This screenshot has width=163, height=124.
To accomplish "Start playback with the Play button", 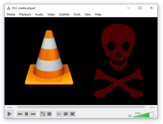I will point(9,114).
